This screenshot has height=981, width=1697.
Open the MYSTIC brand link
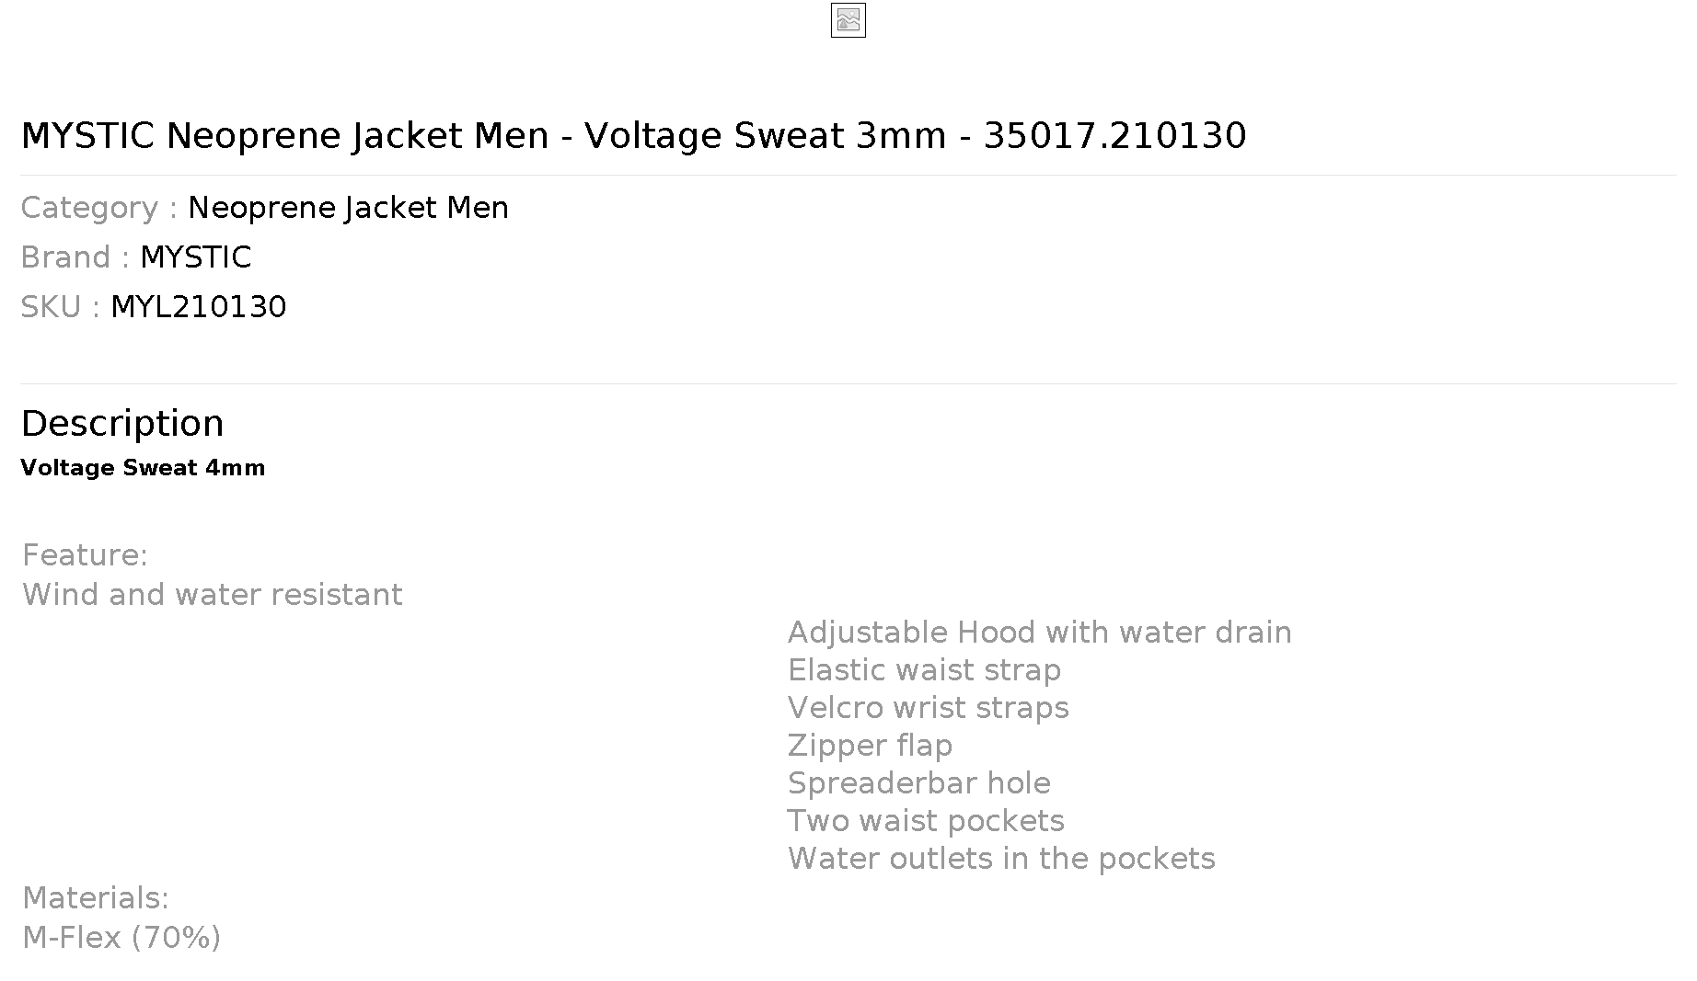pyautogui.click(x=195, y=257)
